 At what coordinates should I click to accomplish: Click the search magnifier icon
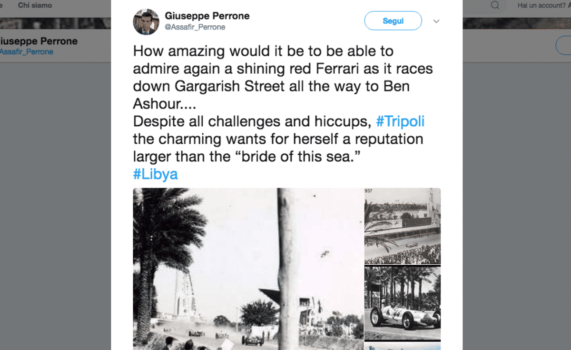tap(495, 5)
